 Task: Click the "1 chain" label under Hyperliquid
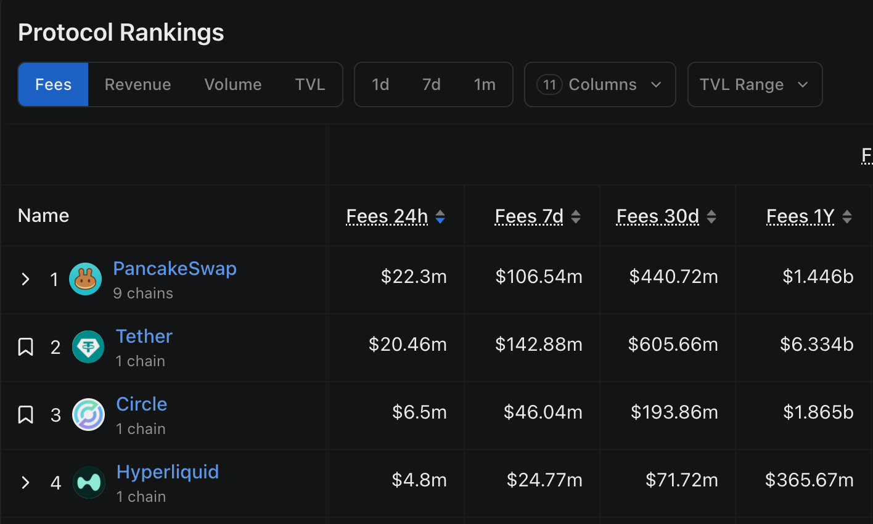click(141, 497)
